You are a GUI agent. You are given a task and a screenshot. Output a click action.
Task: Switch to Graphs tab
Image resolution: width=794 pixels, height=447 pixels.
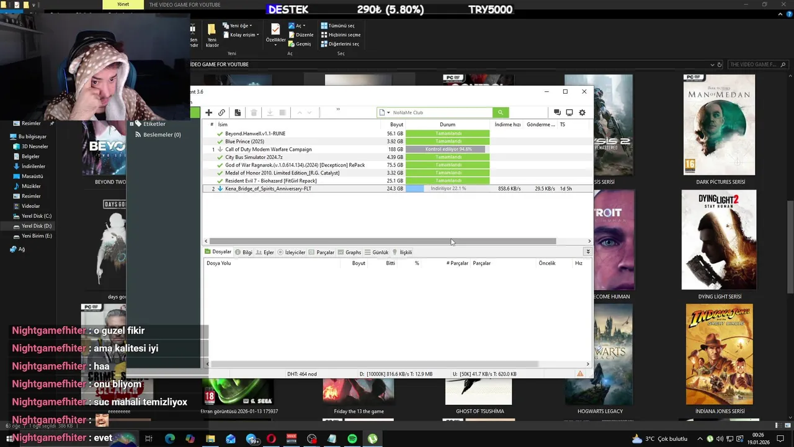(349, 252)
